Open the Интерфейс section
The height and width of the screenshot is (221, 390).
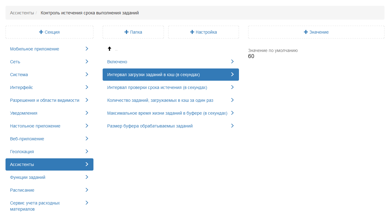21,87
